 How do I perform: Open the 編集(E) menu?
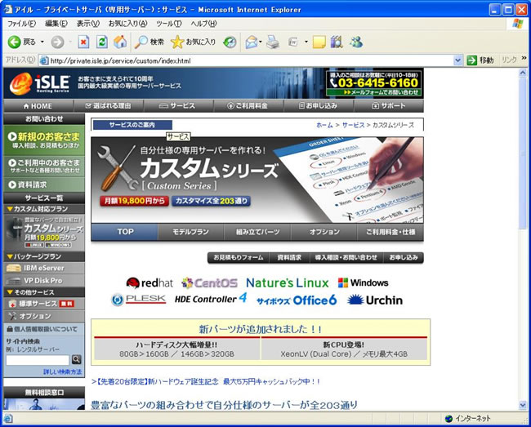coord(56,24)
